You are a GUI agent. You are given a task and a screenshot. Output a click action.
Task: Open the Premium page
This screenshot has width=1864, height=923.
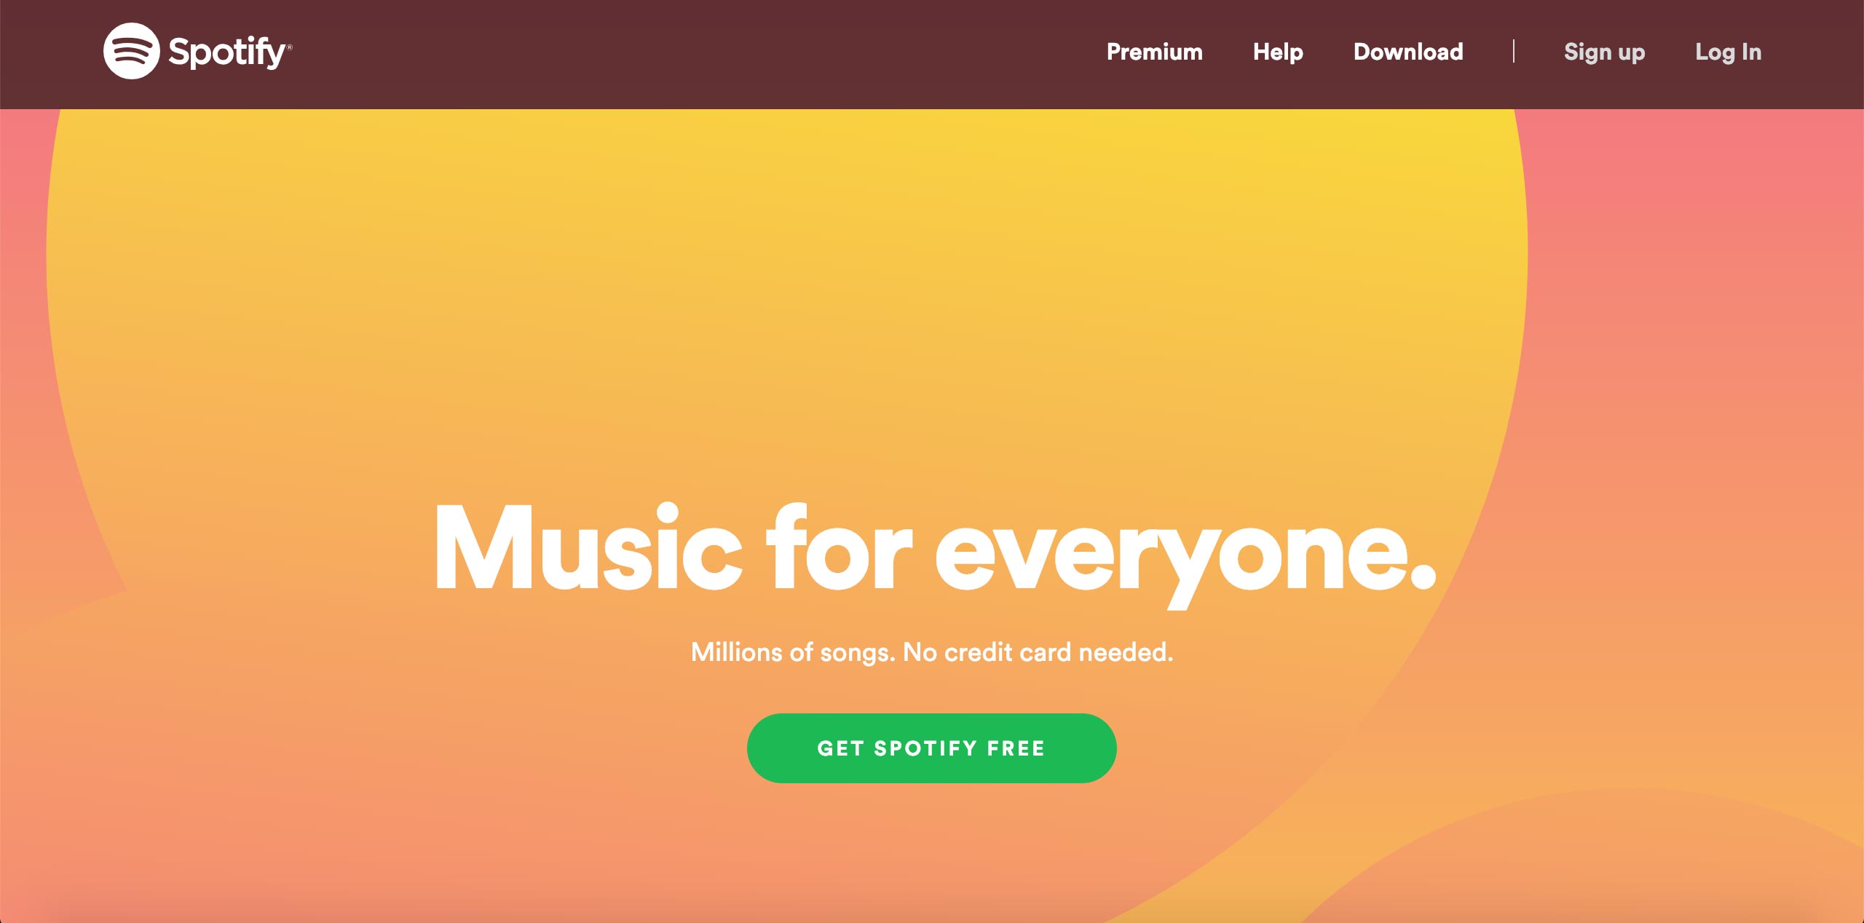click(1154, 52)
